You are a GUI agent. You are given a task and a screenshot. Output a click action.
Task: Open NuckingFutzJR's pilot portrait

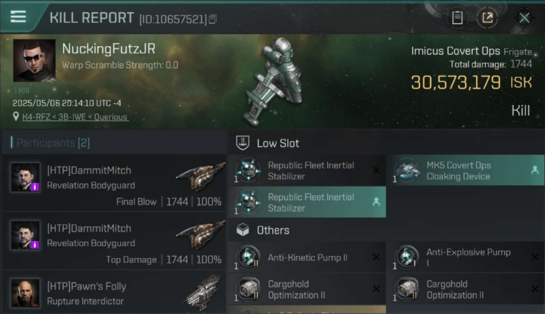click(x=34, y=61)
